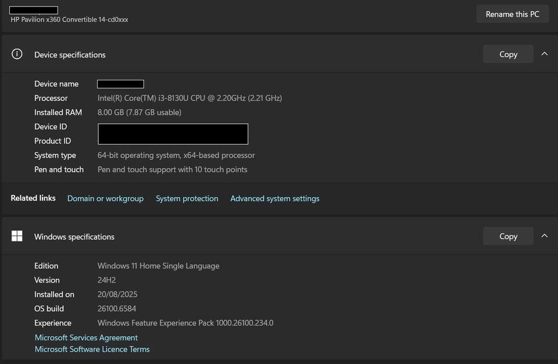Open the Domain or workgroup link

(x=105, y=198)
